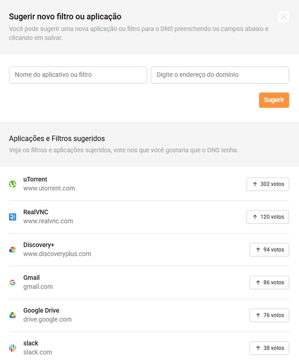Viewport: 299px width, 362px height.
Task: Vote for slack with 38 votos
Action: point(269,348)
